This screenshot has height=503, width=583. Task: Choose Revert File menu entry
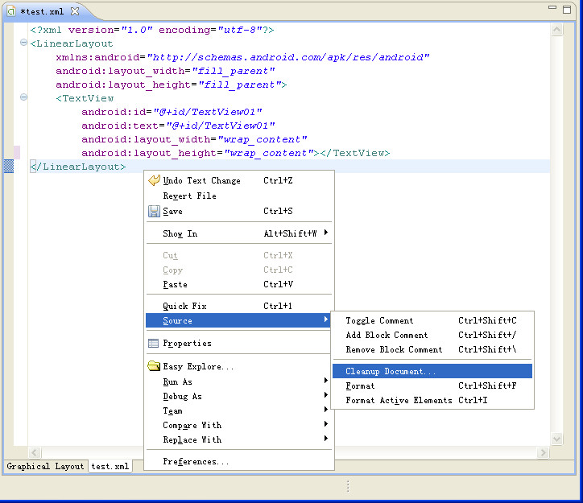tap(189, 196)
